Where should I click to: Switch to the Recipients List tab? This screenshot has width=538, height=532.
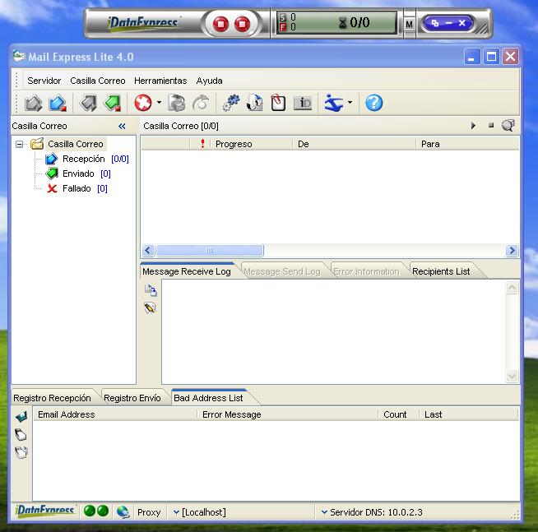coord(441,271)
